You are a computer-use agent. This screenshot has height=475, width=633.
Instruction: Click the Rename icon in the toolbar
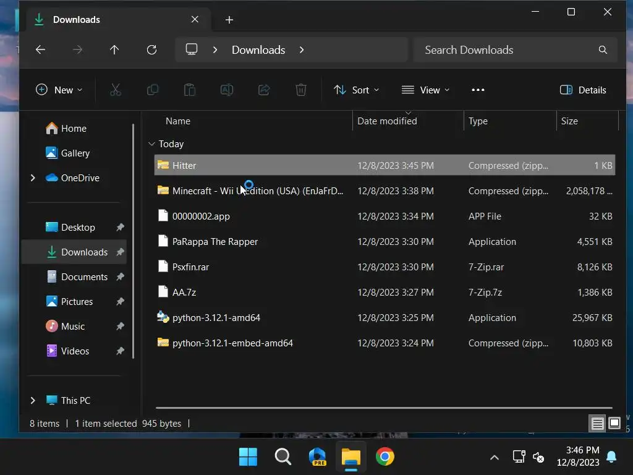(x=227, y=90)
